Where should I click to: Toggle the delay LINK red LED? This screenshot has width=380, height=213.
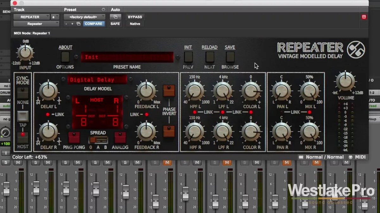tap(47, 114)
